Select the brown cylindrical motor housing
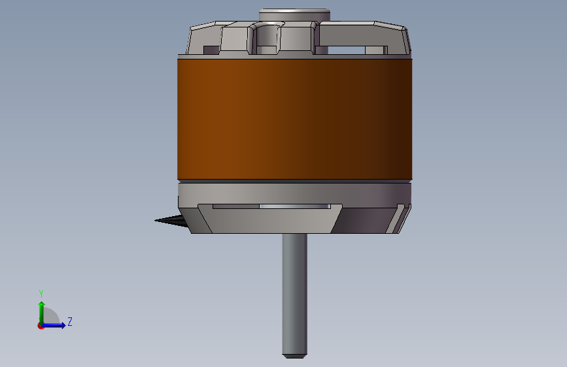The height and width of the screenshot is (367, 567). click(294, 119)
